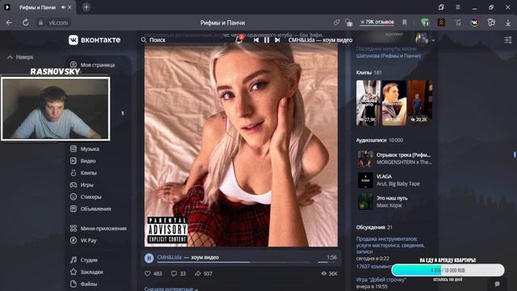Pause playback in VK top player
517x291 pixels.
tap(267, 40)
